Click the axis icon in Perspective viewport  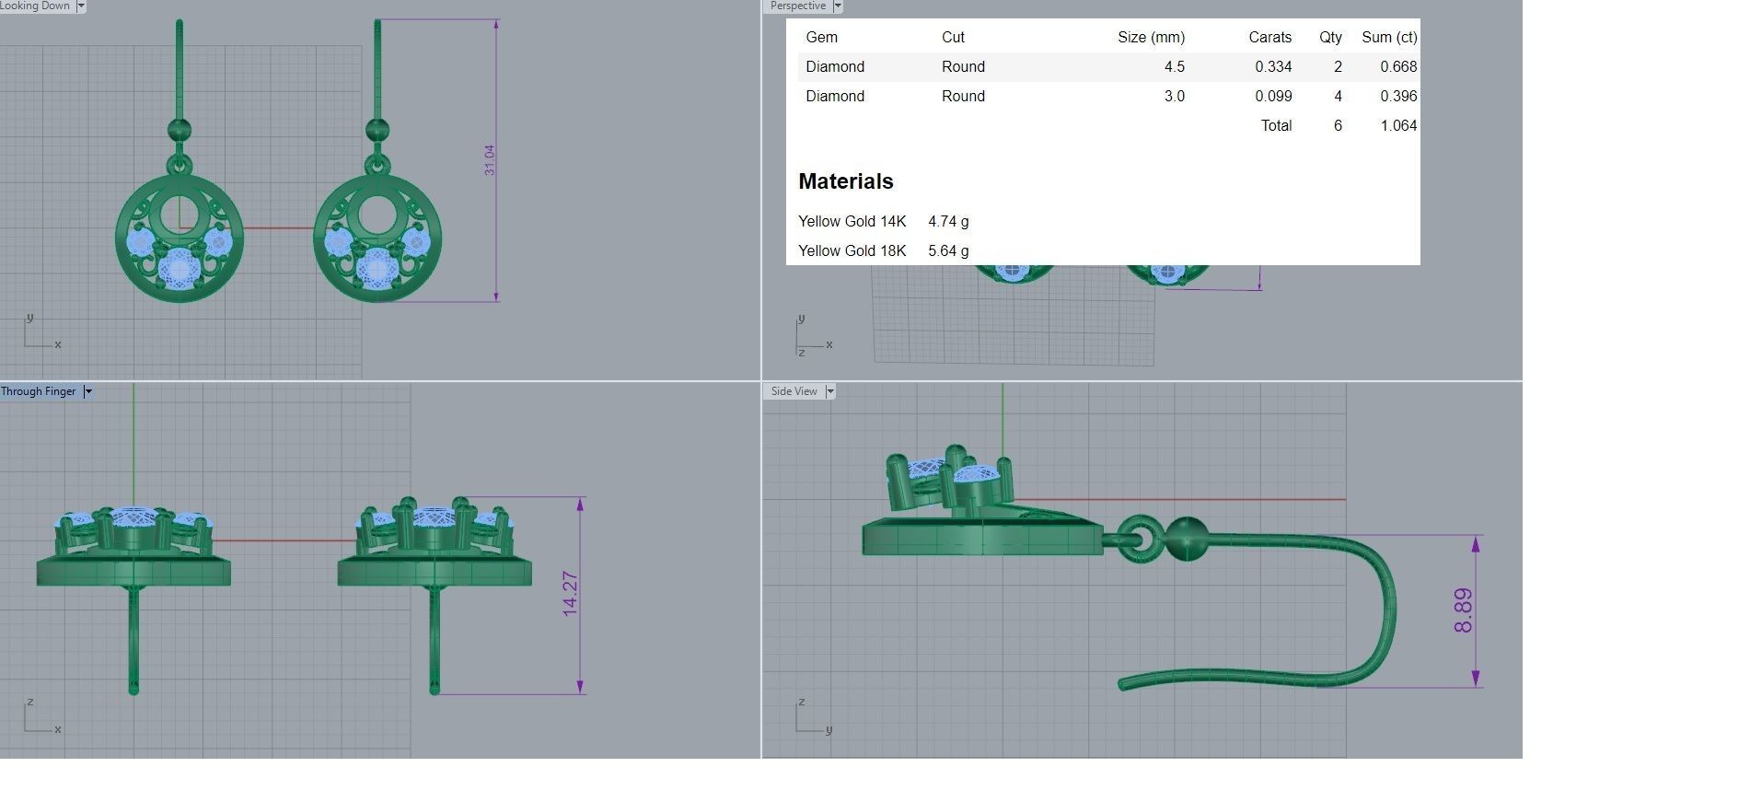click(x=814, y=336)
